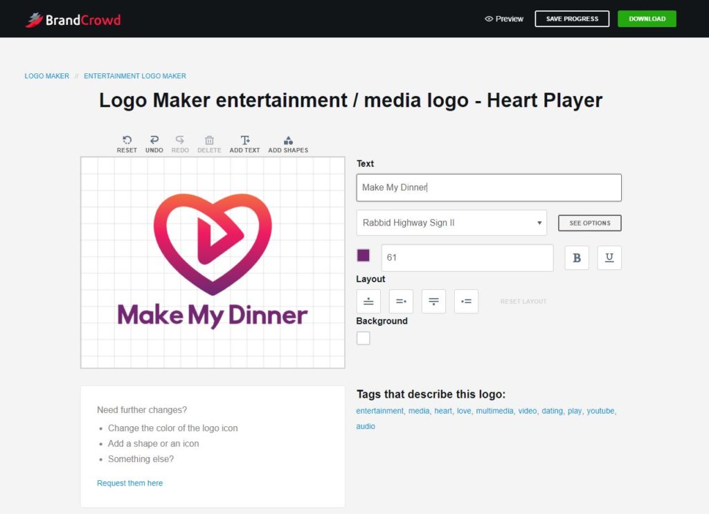Open the "love" tag link
709x514 pixels.
464,411
